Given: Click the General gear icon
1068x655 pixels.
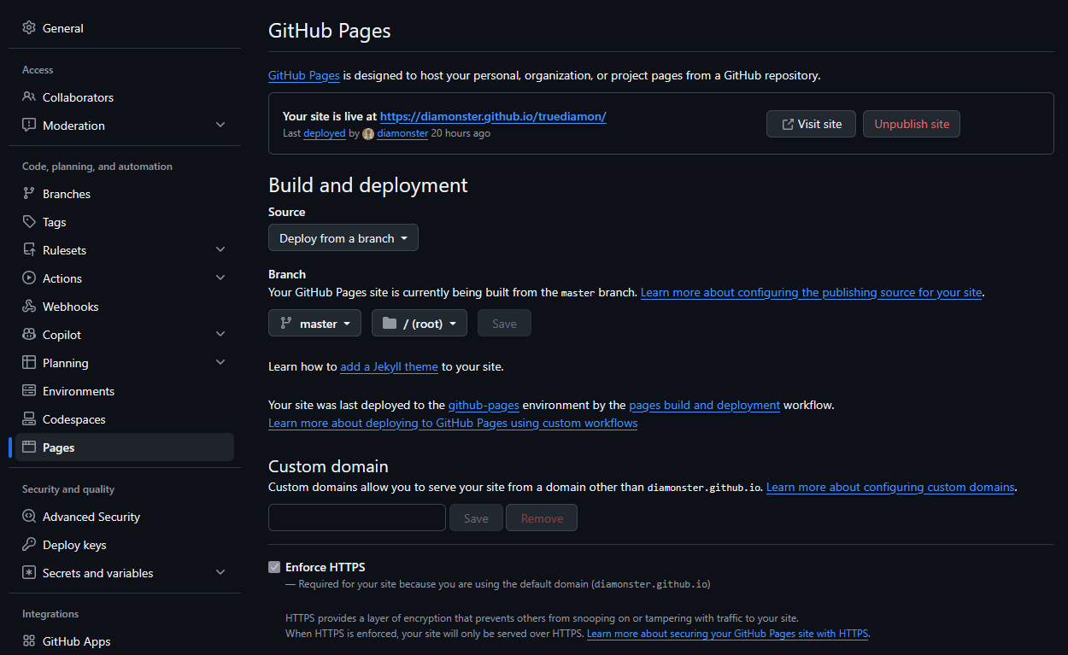Looking at the screenshot, I should click(x=29, y=28).
